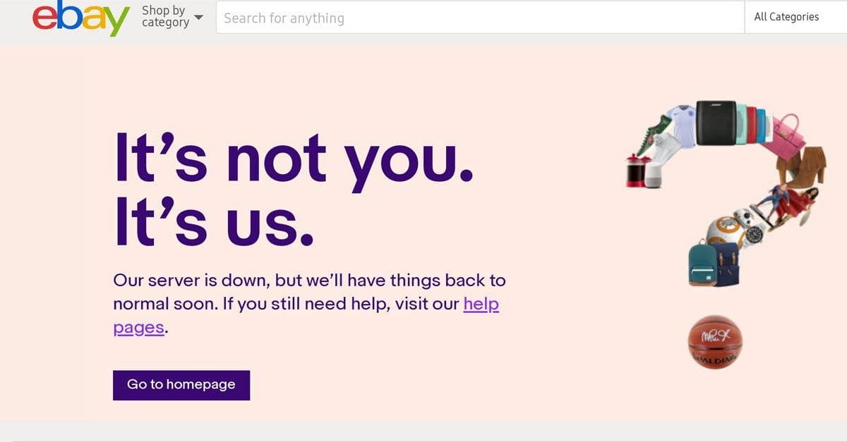
Task: Expand the All Categories dropdown
Action: point(786,16)
